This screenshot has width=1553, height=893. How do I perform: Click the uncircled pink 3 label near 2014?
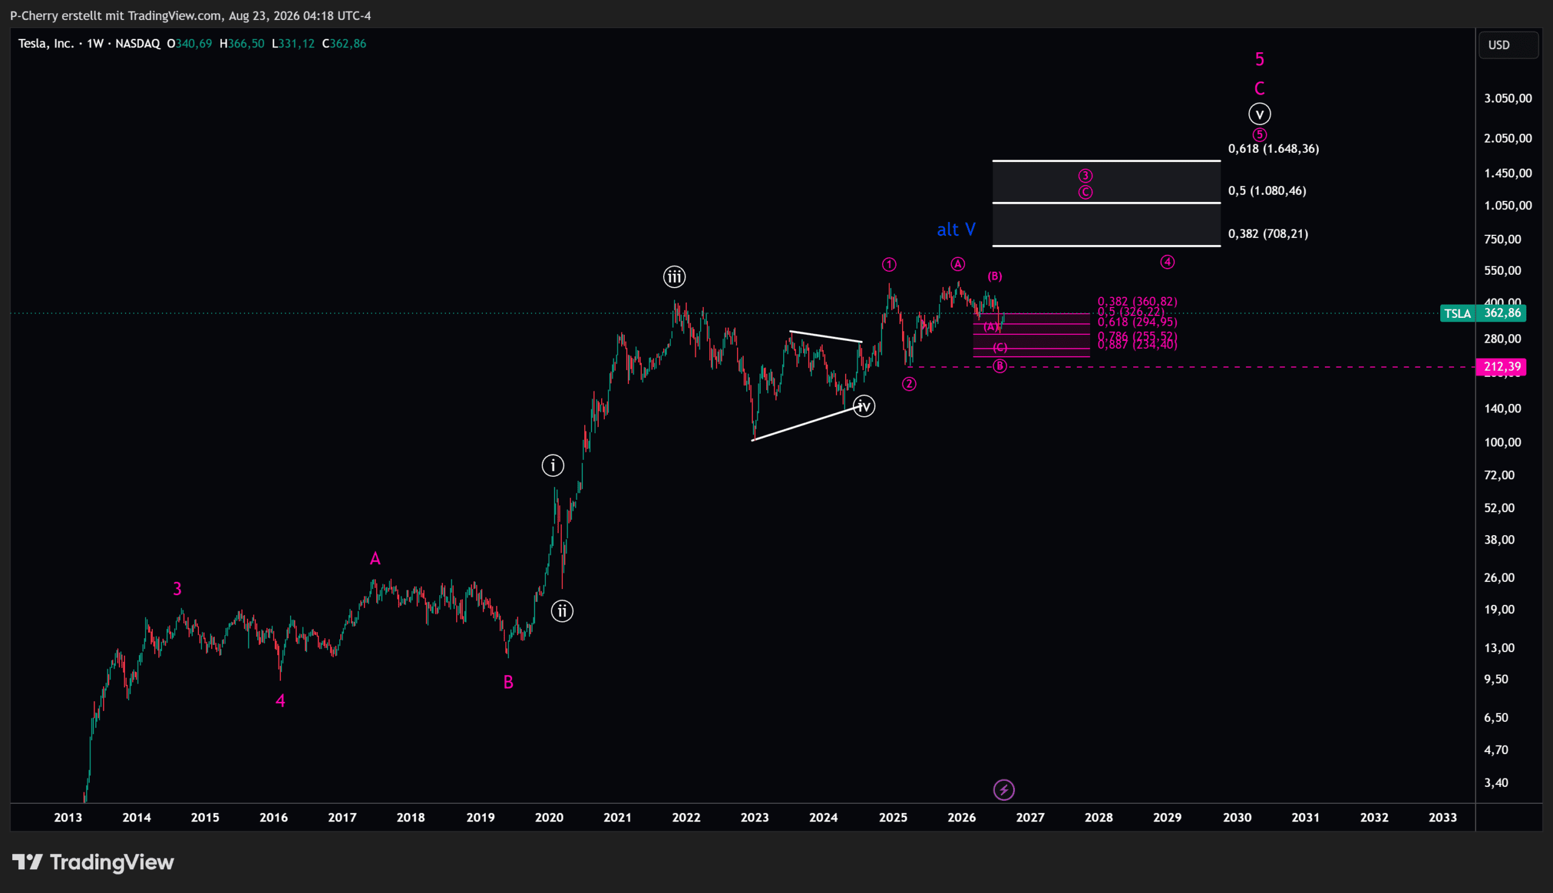click(177, 589)
